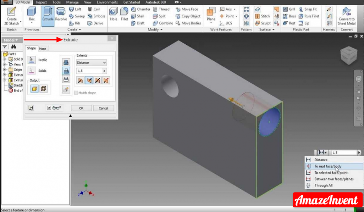Pick the Derive tool
Image resolution: width=364 pixels, height=212 pixels.
pos(95,23)
